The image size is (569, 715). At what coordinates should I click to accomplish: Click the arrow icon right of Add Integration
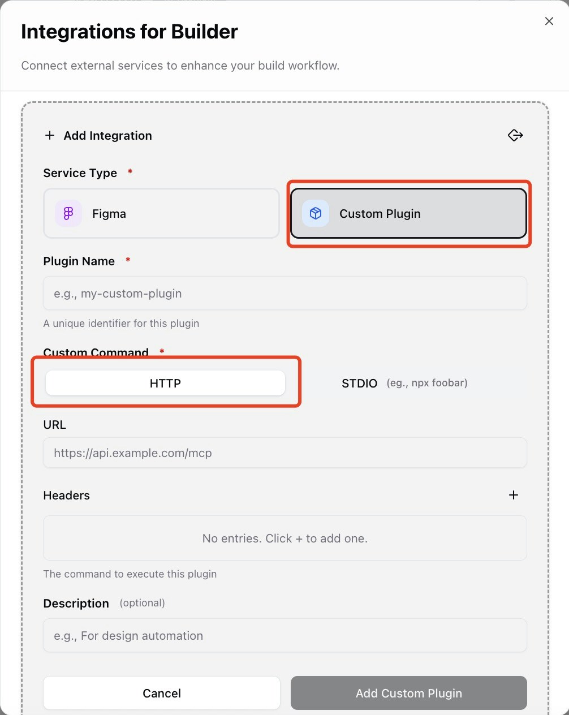point(515,135)
